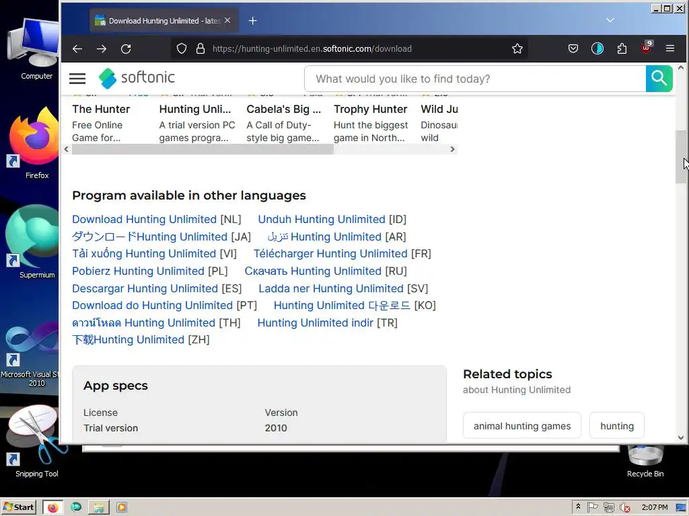Select the Snipping Tool desktop shortcut
This screenshot has width=689, height=516.
36,442
